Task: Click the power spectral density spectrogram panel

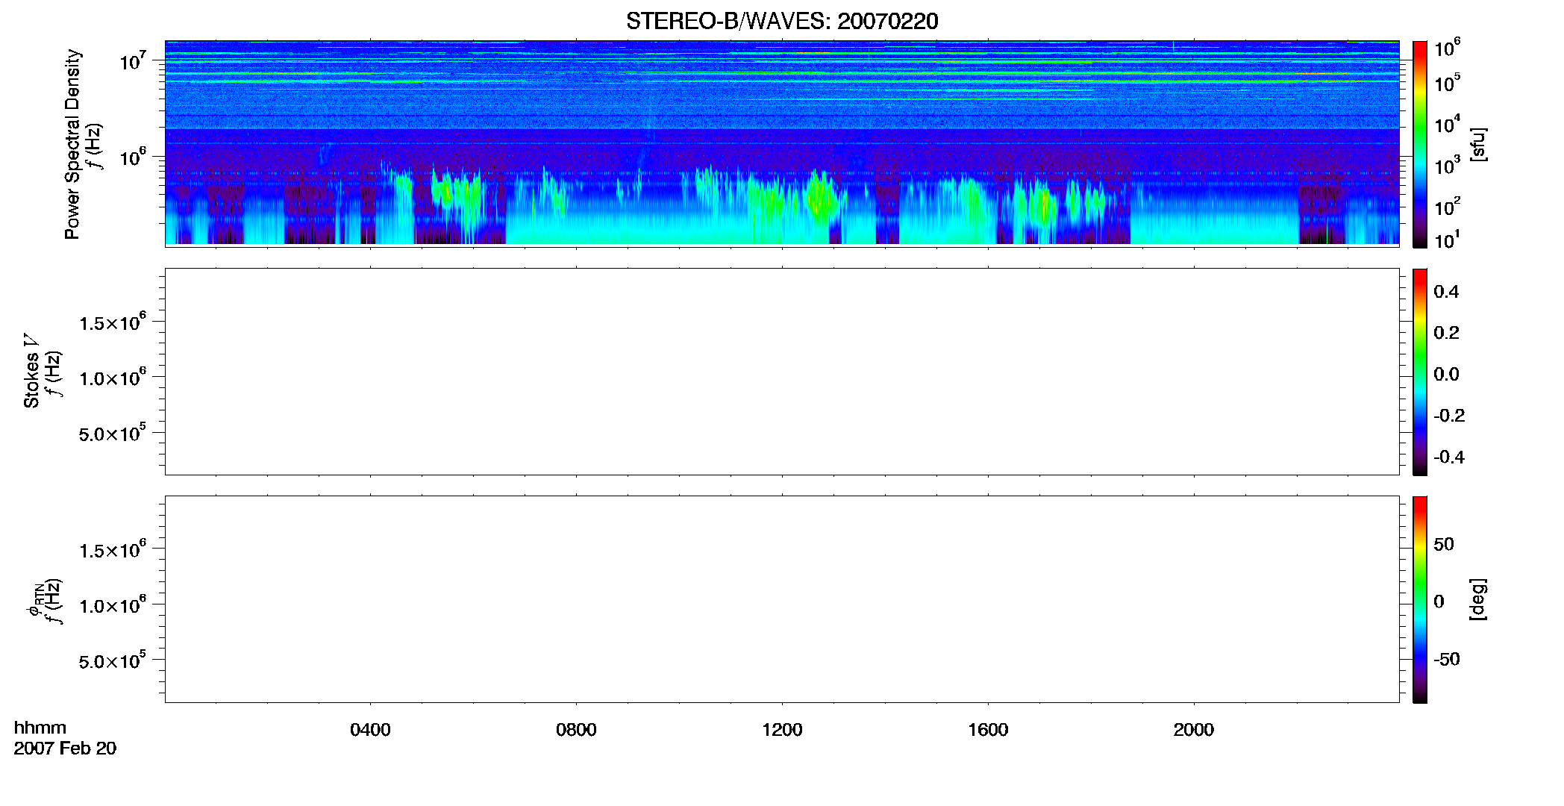Action: point(782,143)
